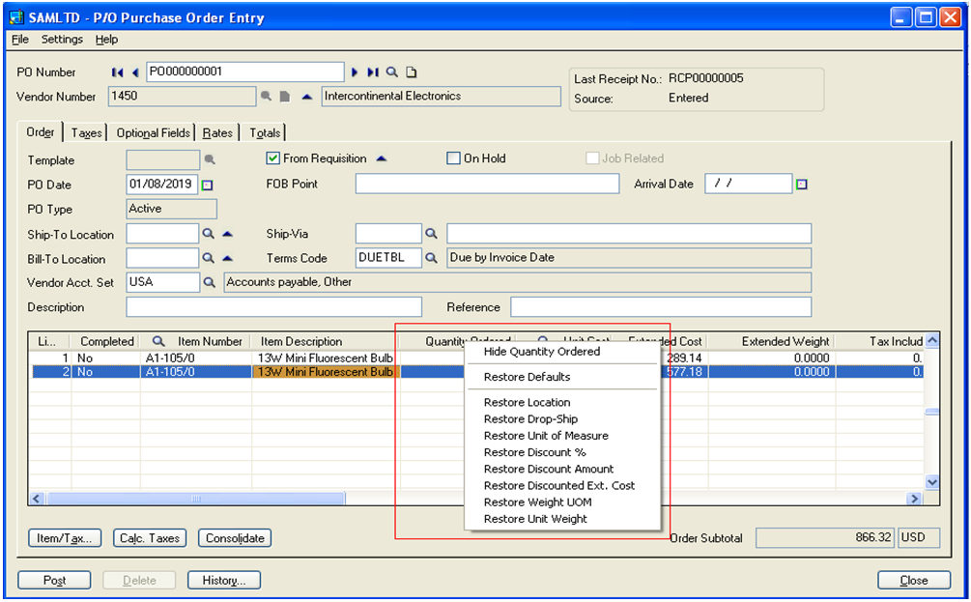Switch to Optional Fields tab
Screen dimensions: 971x602
(153, 132)
